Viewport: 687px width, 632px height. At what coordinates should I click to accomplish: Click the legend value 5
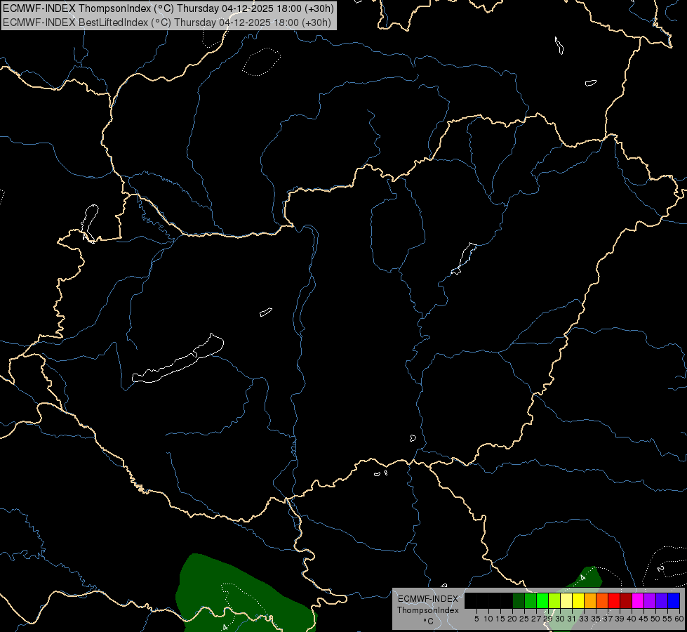point(476,619)
